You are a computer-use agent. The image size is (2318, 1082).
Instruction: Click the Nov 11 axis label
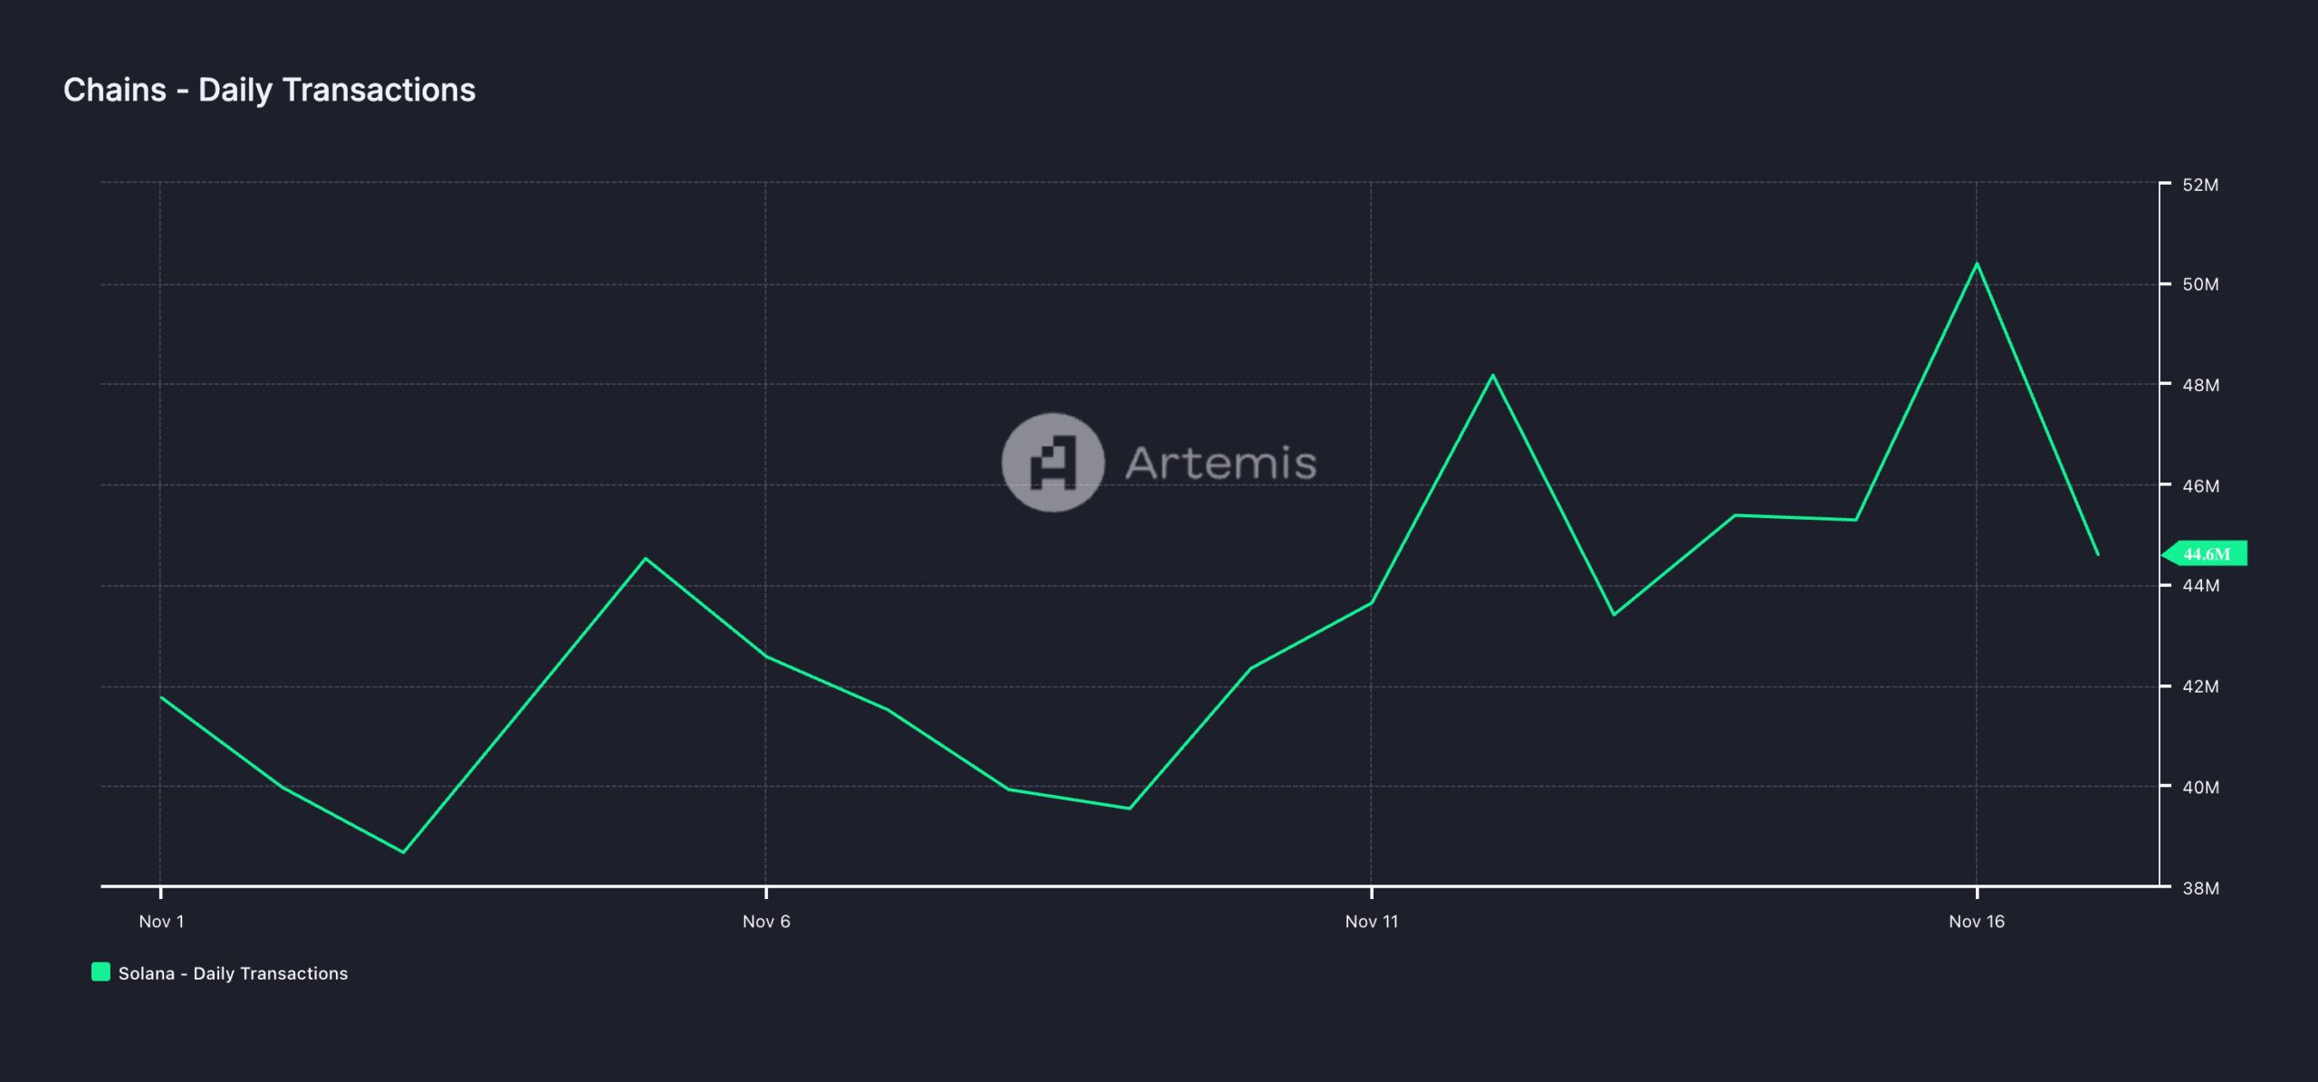1371,922
